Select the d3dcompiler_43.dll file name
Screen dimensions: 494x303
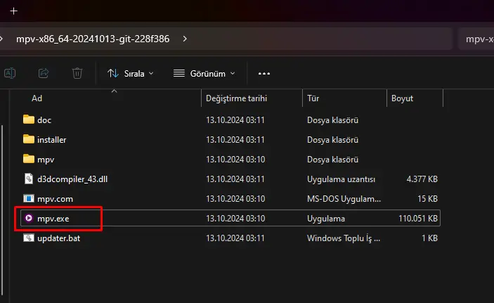(72, 179)
